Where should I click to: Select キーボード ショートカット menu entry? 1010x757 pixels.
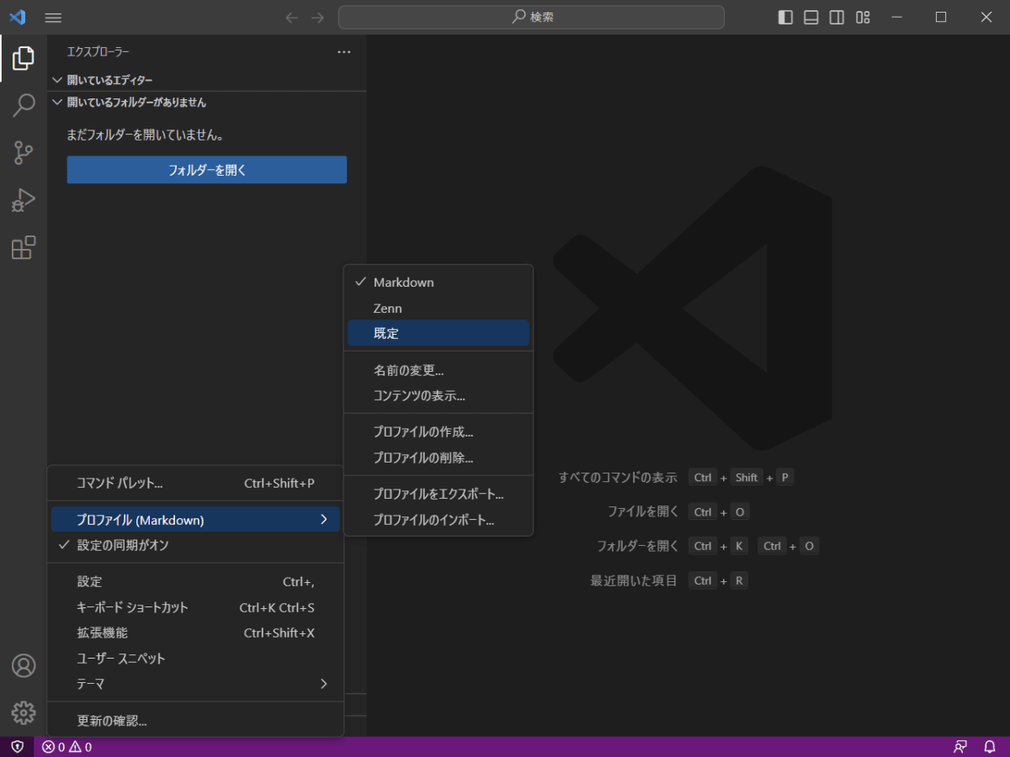(x=195, y=607)
